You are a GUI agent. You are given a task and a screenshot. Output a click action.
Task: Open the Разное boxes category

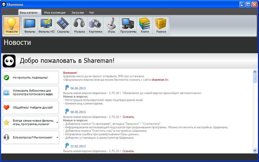pyautogui.click(x=161, y=25)
